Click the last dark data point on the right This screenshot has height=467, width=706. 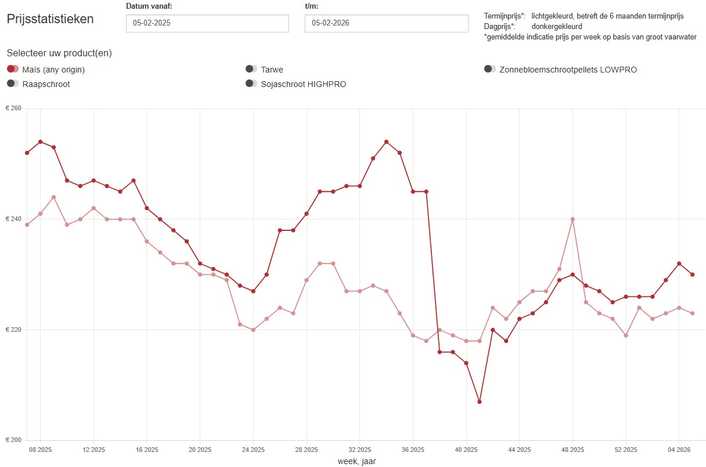pyautogui.click(x=693, y=274)
